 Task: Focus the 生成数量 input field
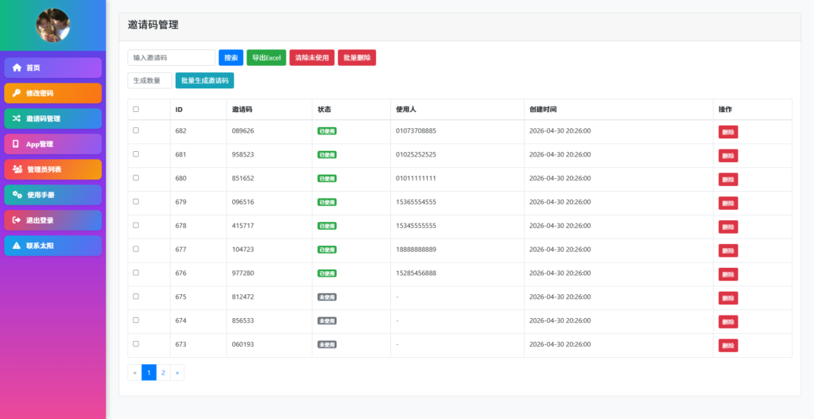[x=149, y=80]
